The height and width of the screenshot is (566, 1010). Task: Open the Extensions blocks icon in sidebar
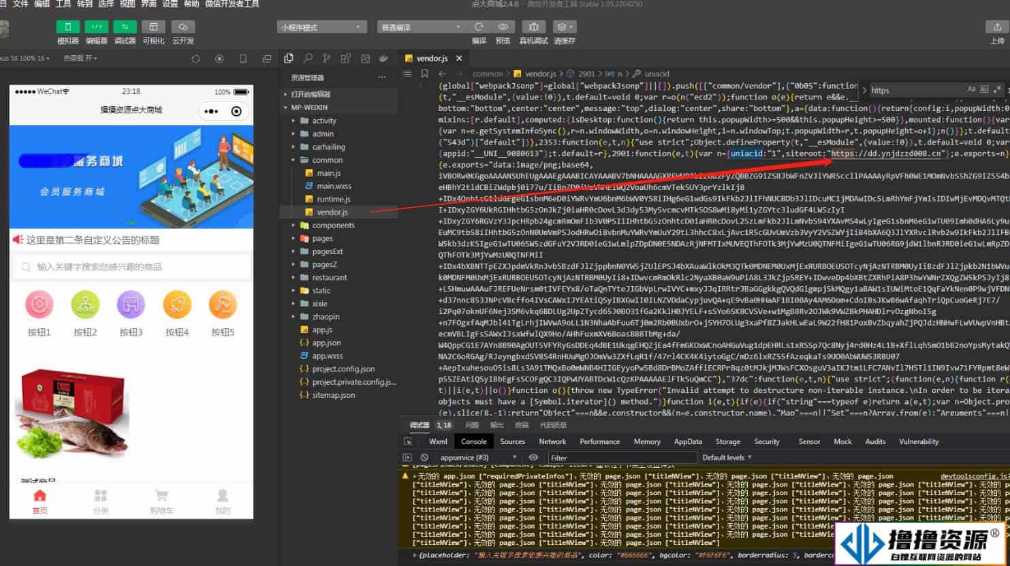pos(346,59)
